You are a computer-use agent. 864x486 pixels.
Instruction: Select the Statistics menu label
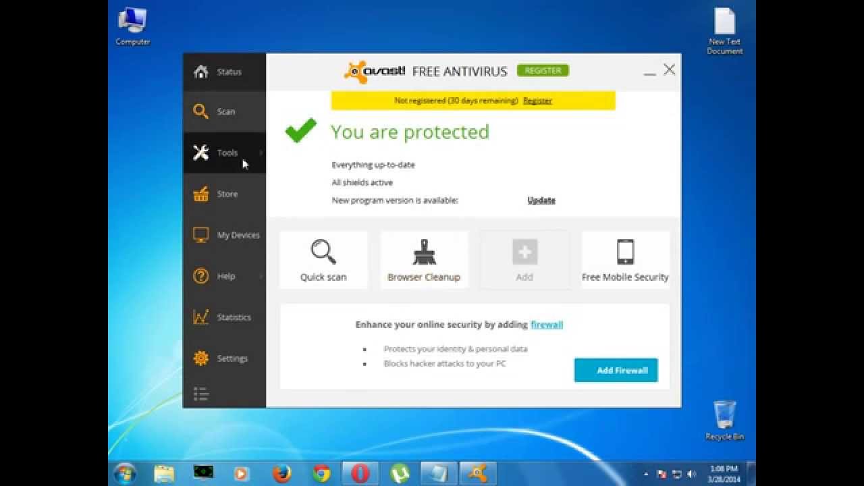point(234,317)
